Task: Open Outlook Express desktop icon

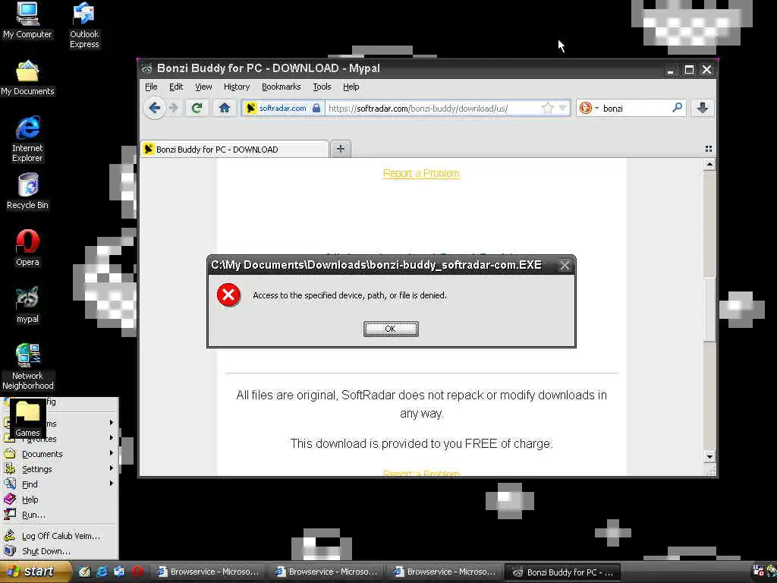Action: point(84,25)
